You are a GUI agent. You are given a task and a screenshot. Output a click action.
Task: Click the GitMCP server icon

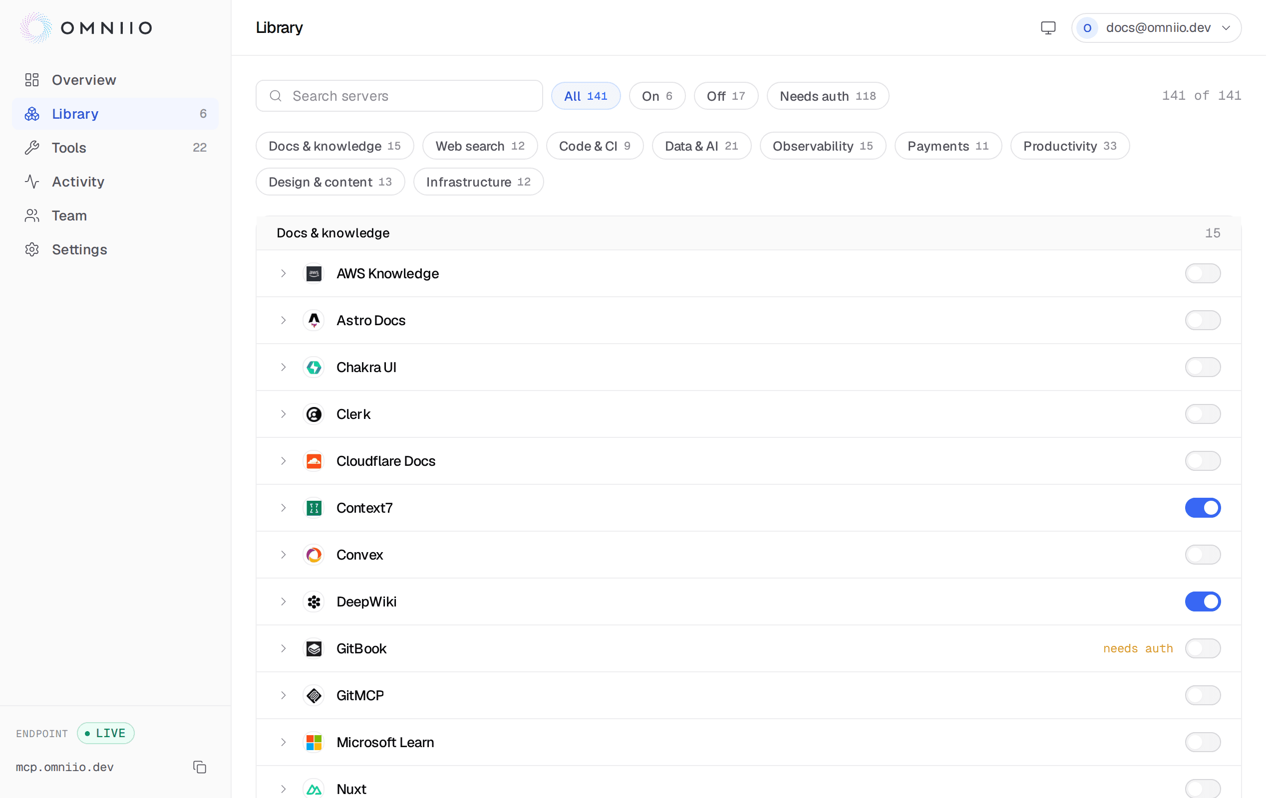tap(314, 696)
